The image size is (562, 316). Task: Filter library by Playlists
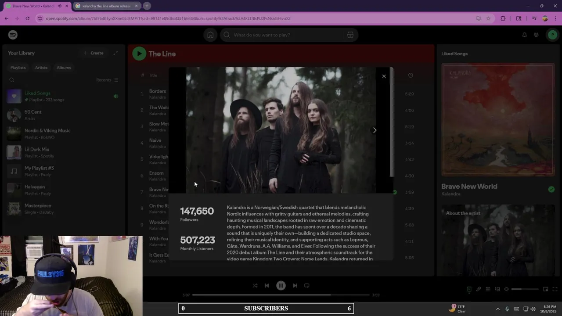18,68
